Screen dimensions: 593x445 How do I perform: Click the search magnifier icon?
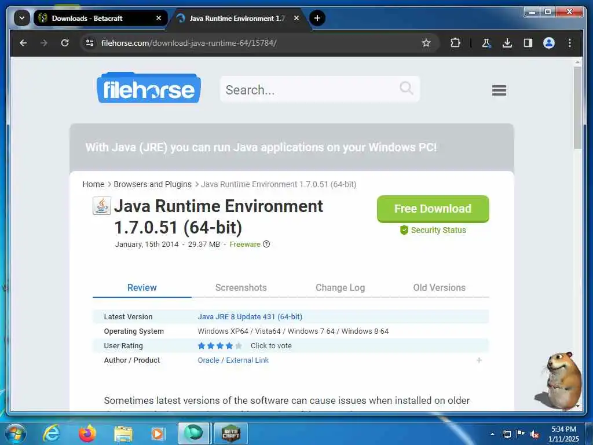pyautogui.click(x=407, y=89)
